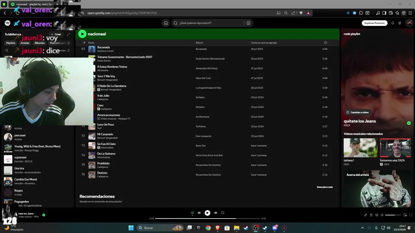Viewport: 415px width, 233px height.
Task: Sort by Título column header
Action: coord(91,43)
